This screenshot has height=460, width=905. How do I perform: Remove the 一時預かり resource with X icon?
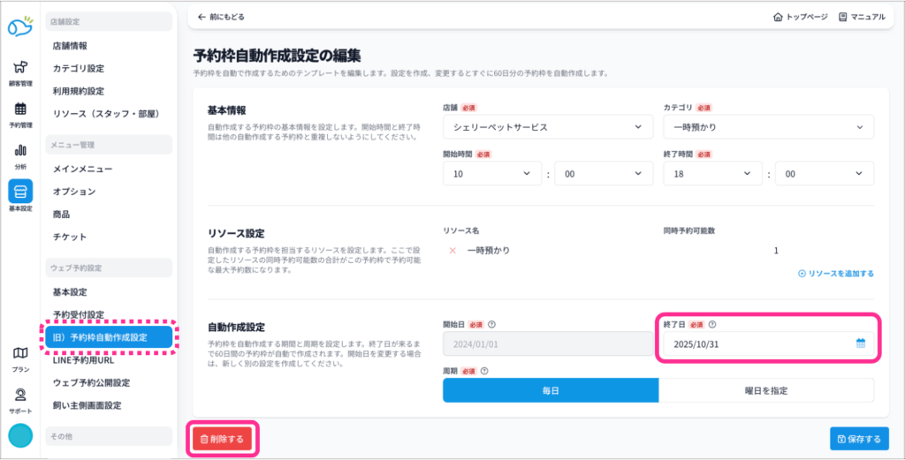[x=453, y=251]
